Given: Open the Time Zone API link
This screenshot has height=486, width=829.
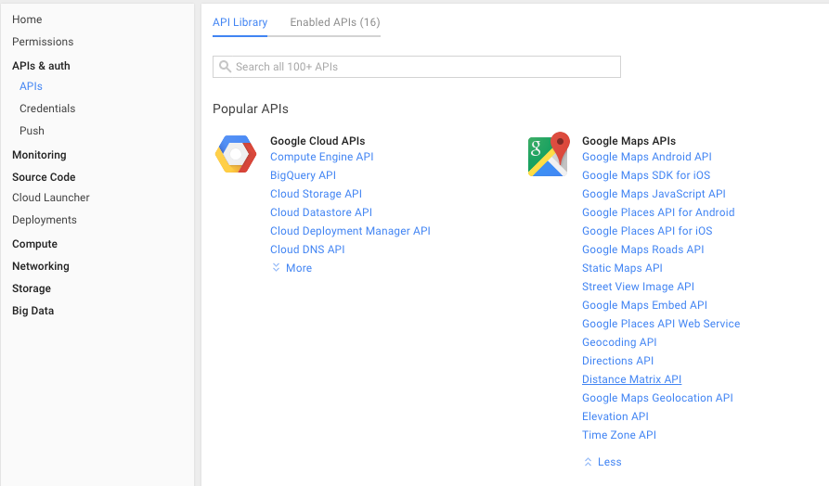Looking at the screenshot, I should tap(619, 435).
